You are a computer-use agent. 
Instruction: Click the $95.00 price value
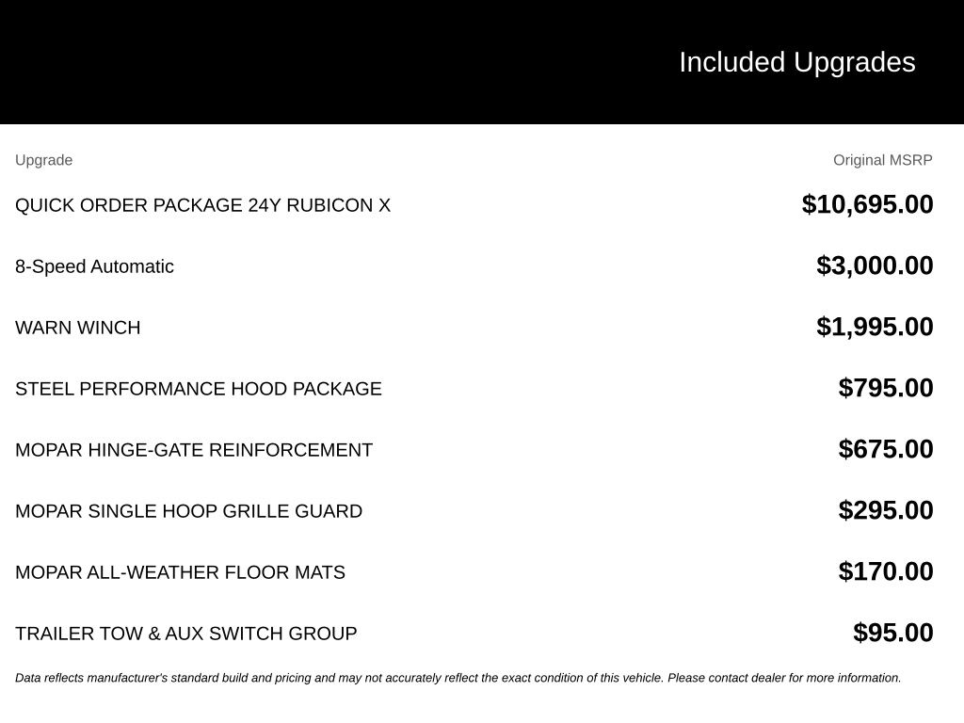(x=892, y=633)
